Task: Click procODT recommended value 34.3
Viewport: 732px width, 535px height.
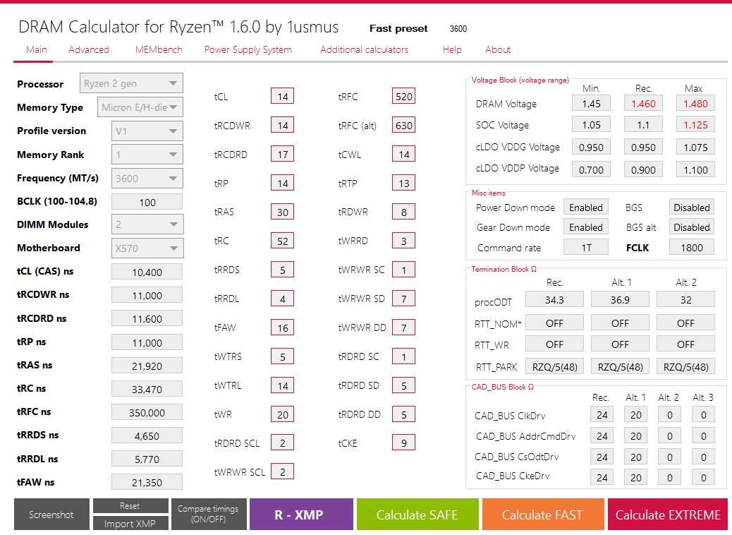Action: tap(554, 299)
